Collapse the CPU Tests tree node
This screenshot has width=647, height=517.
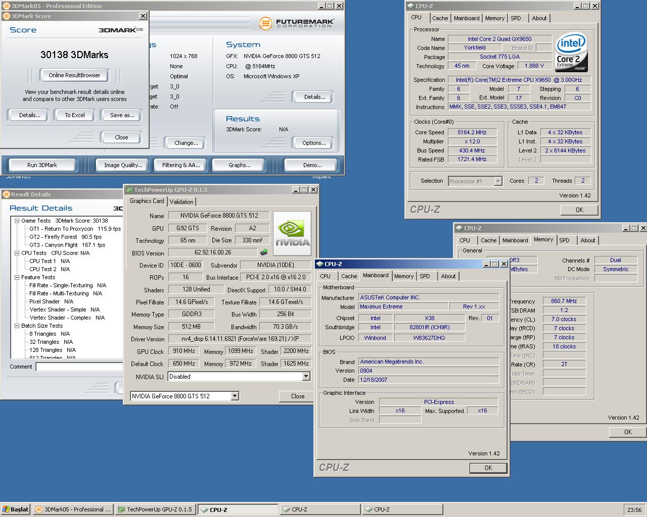coord(17,253)
